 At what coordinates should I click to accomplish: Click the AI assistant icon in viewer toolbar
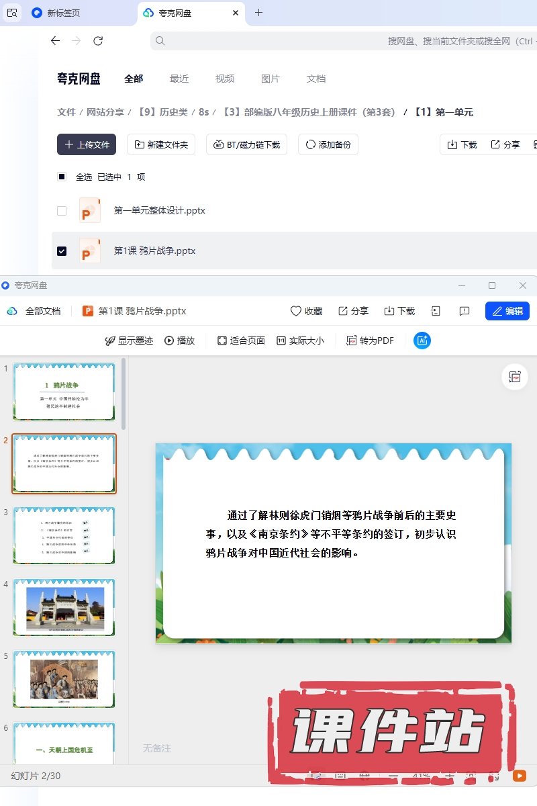pyautogui.click(x=422, y=341)
